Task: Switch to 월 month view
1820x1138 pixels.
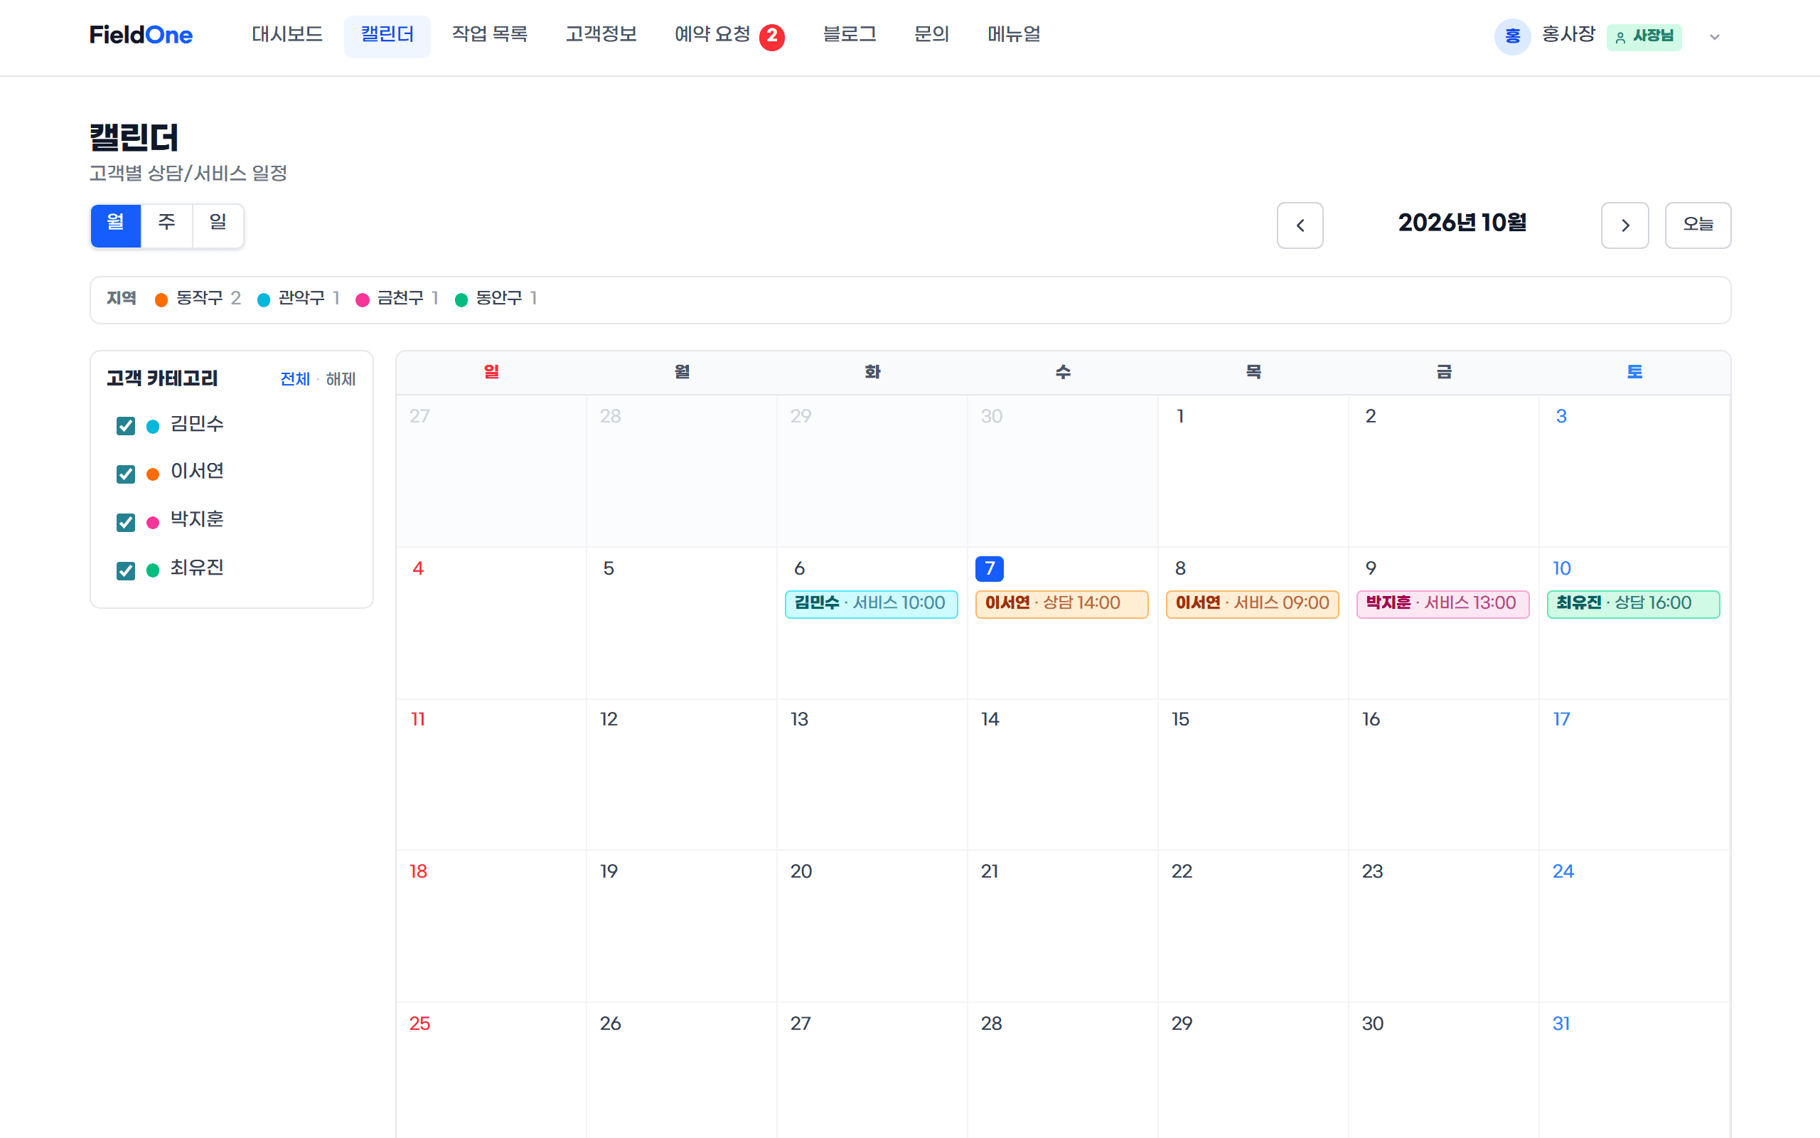Action: [116, 225]
